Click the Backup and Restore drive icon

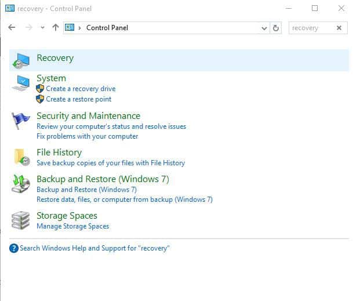coord(21,184)
